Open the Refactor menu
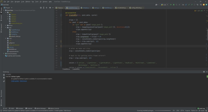The image size is (208, 112). 28,2
